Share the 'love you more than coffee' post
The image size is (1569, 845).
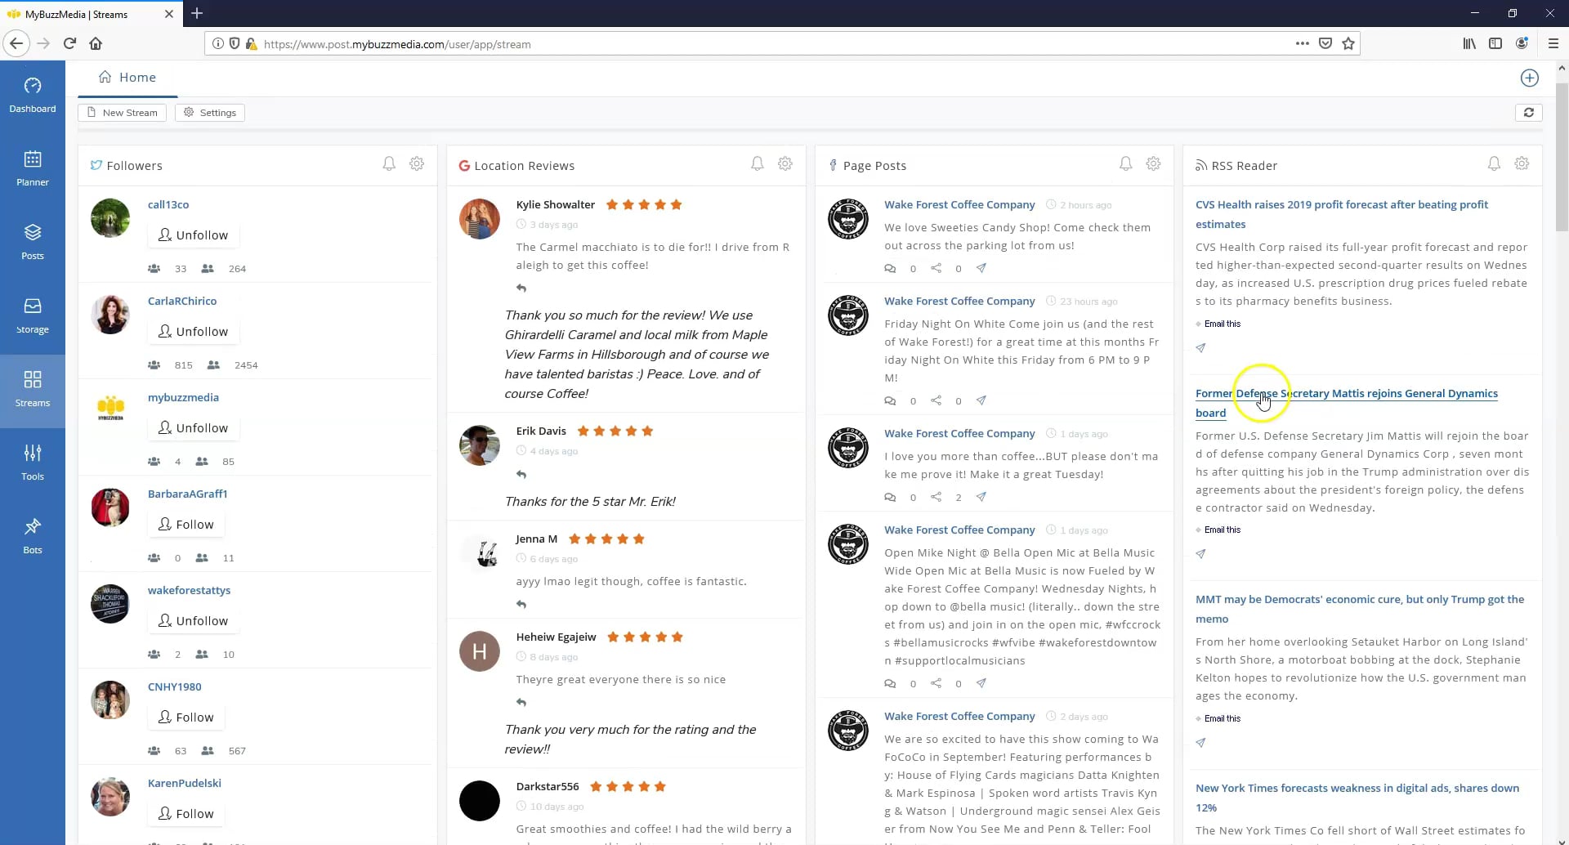coord(936,497)
